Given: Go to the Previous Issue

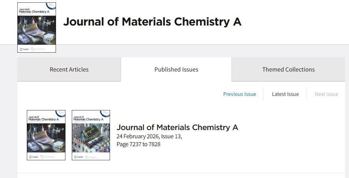Looking at the screenshot, I should click(239, 94).
